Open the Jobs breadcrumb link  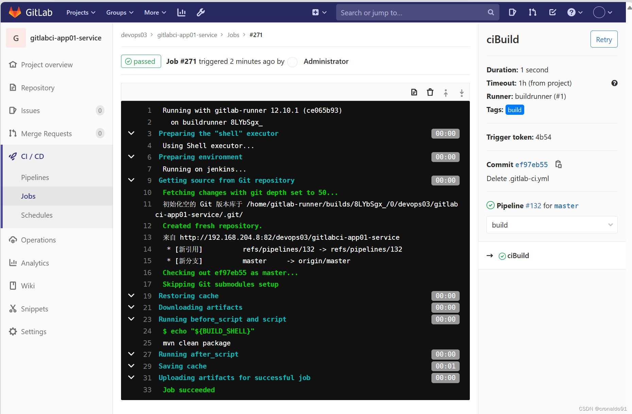point(233,35)
